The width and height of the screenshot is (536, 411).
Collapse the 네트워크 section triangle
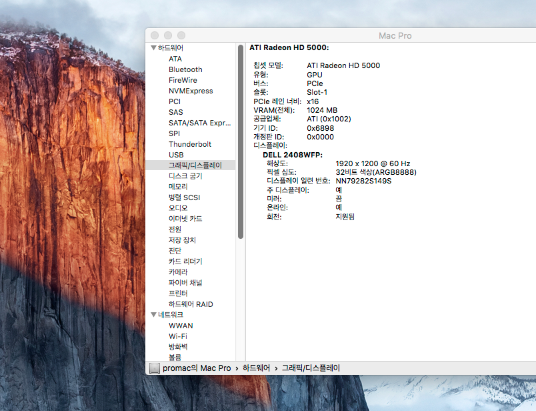point(153,315)
